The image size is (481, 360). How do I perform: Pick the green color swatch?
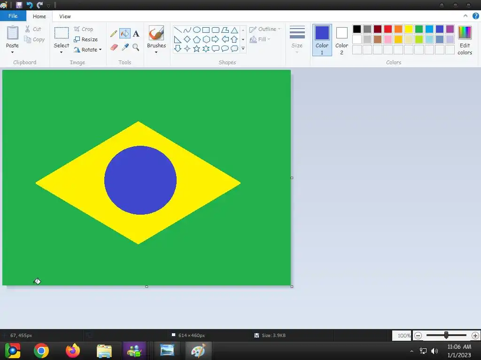(x=419, y=29)
